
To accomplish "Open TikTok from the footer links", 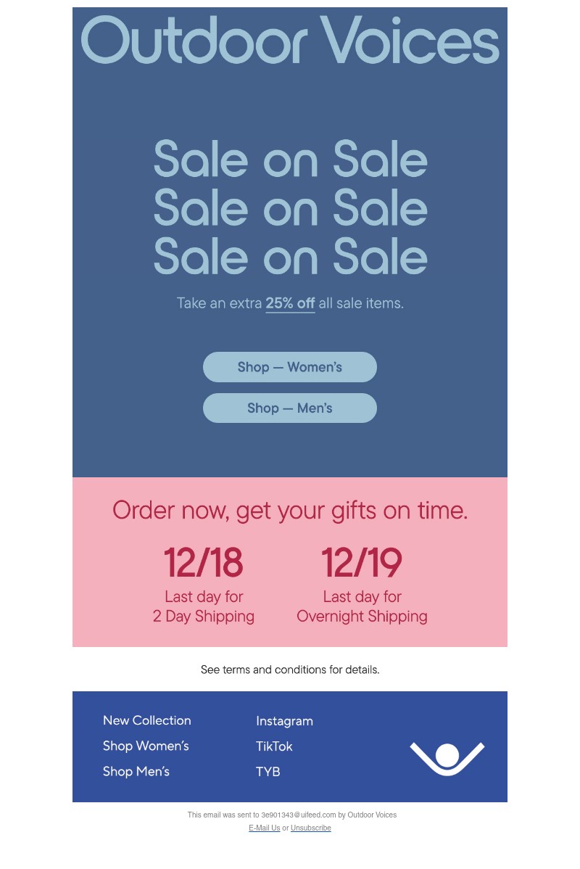I will [x=274, y=746].
